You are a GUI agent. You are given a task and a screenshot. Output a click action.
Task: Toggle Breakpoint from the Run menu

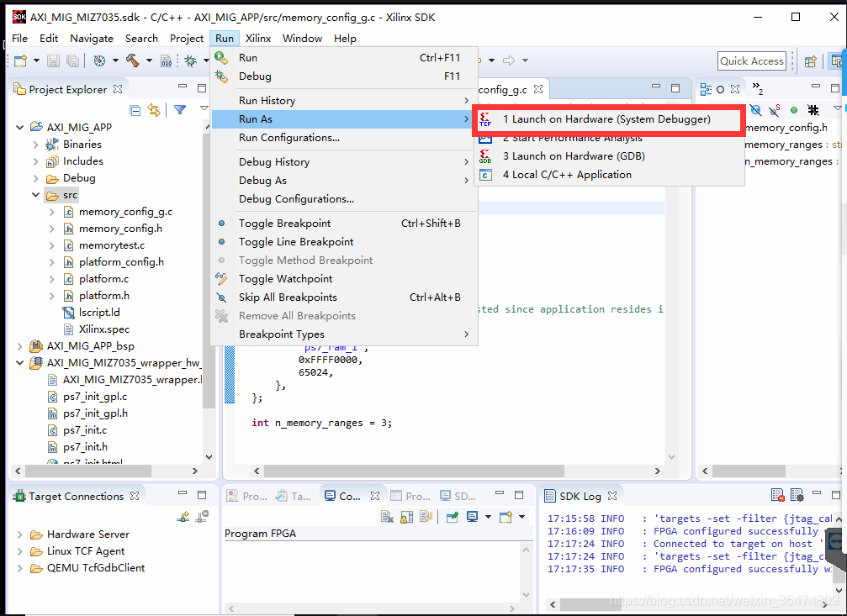pos(284,224)
